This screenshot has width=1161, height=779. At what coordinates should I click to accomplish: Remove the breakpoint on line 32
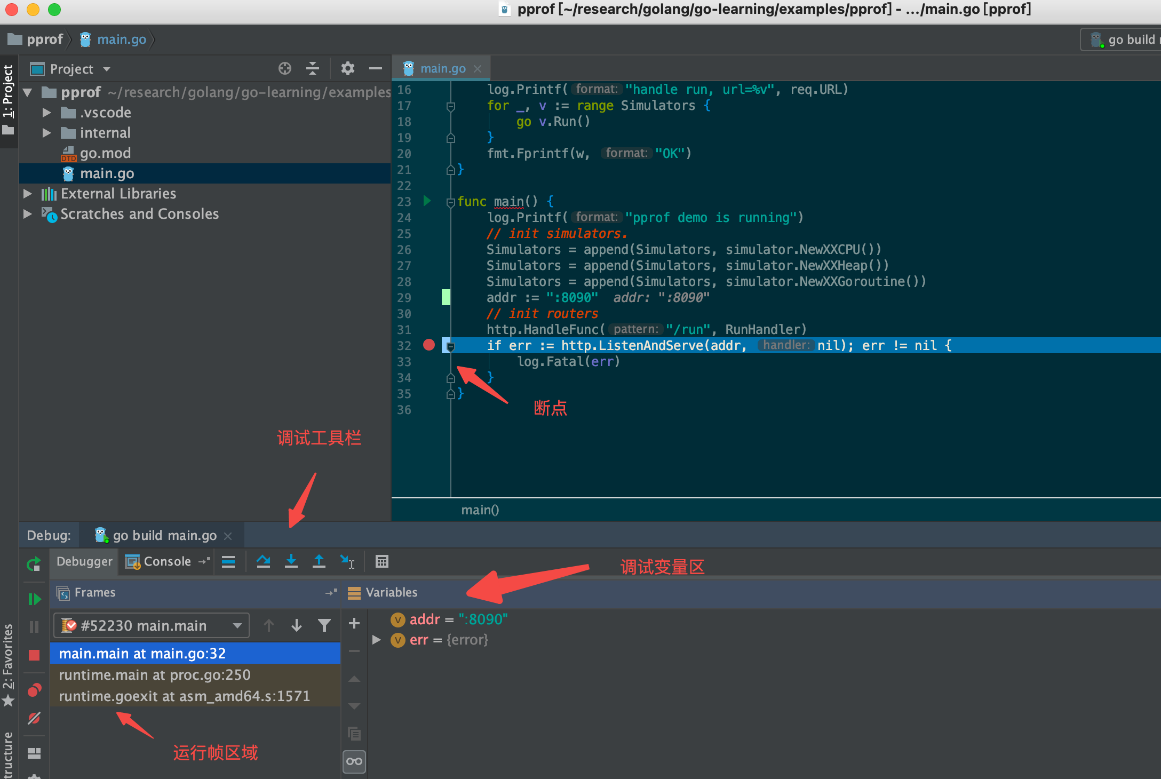(x=428, y=345)
